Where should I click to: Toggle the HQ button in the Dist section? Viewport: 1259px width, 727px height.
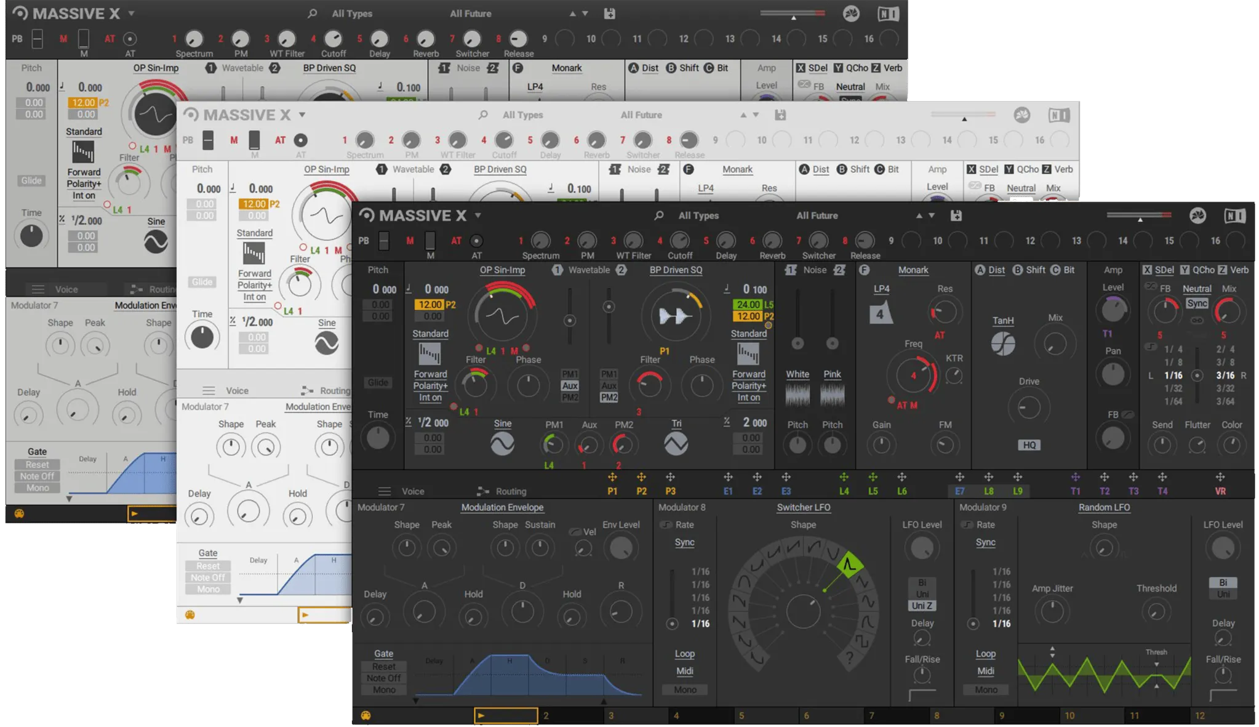(1029, 444)
